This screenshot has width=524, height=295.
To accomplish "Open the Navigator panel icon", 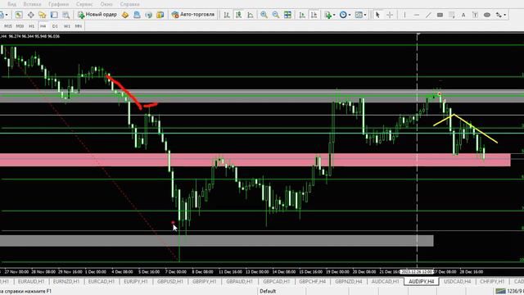I will click(x=43, y=15).
